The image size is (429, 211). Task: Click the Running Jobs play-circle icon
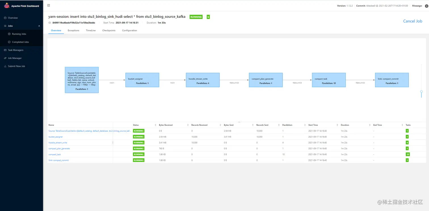pyautogui.click(x=9, y=34)
